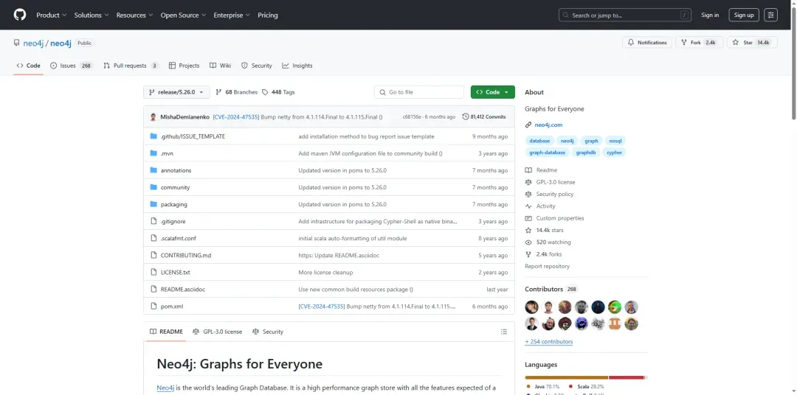Image resolution: width=797 pixels, height=395 pixels.
Task: Open the release/5.26.0 branch selector
Action: coord(176,92)
